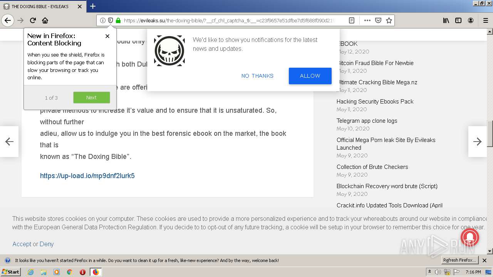Open Windows Start menu
Screen dimensions: 493x277
point(11,272)
